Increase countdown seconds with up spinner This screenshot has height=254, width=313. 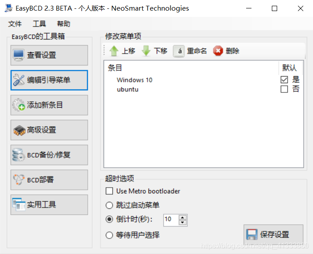point(182,217)
